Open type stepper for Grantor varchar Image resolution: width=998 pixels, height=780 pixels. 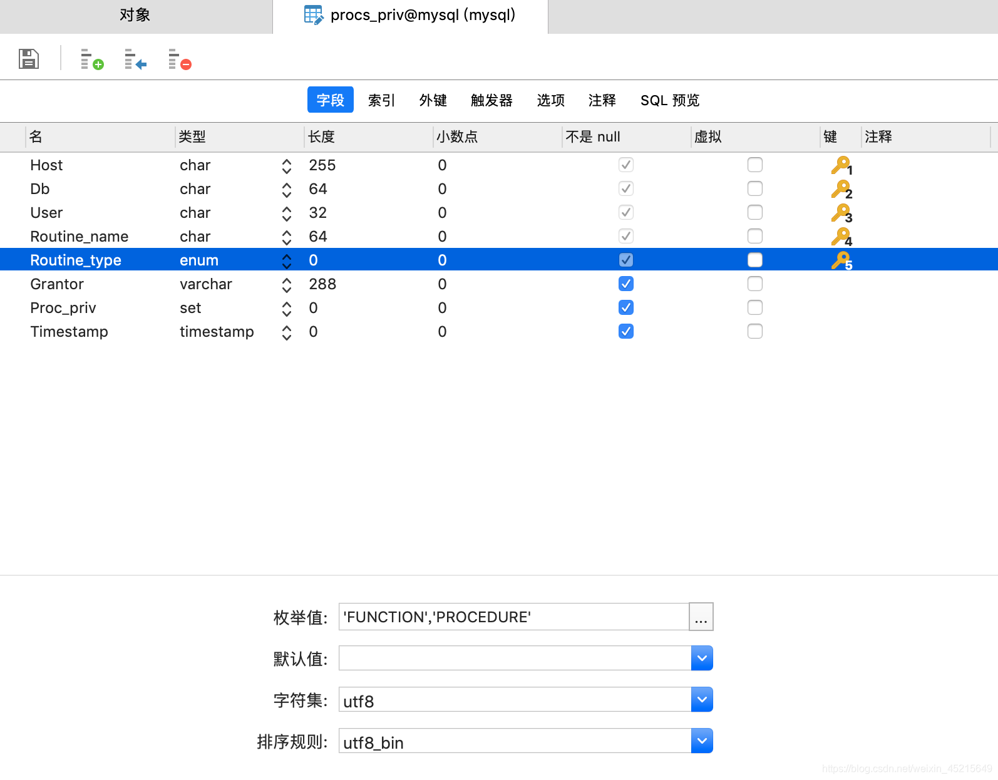tap(287, 285)
